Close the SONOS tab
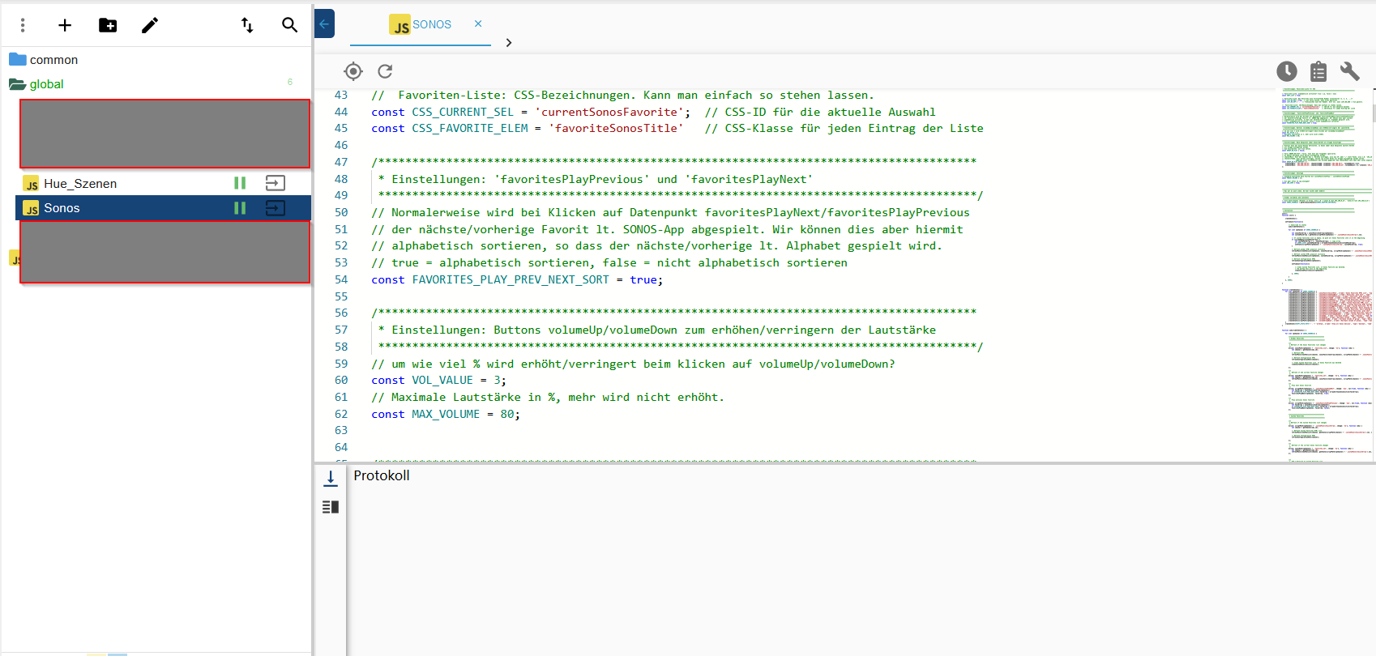The height and width of the screenshot is (656, 1376). 478,23
